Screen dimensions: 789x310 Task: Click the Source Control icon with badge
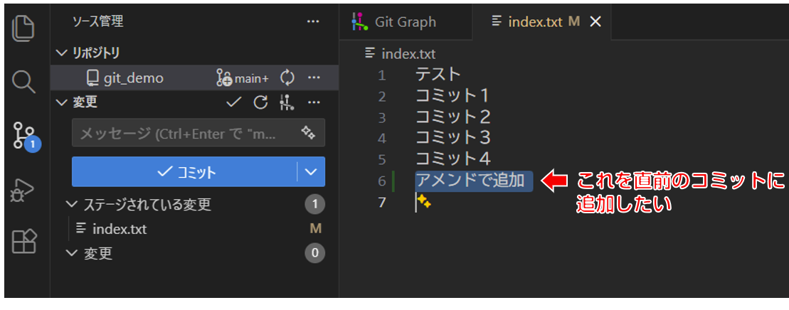click(x=25, y=135)
